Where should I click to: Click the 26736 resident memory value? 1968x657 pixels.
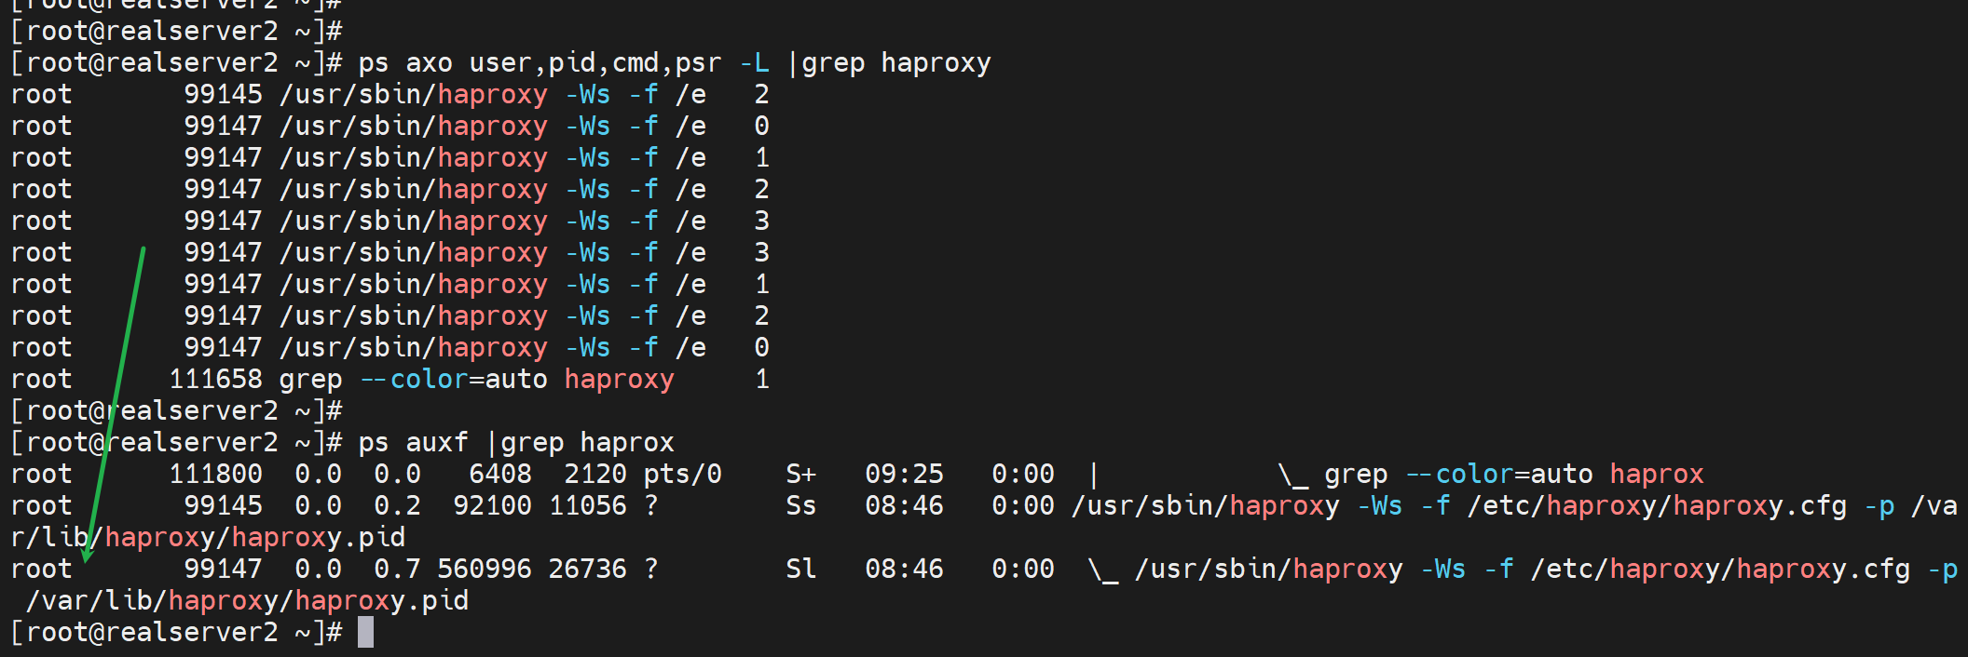coord(587,569)
